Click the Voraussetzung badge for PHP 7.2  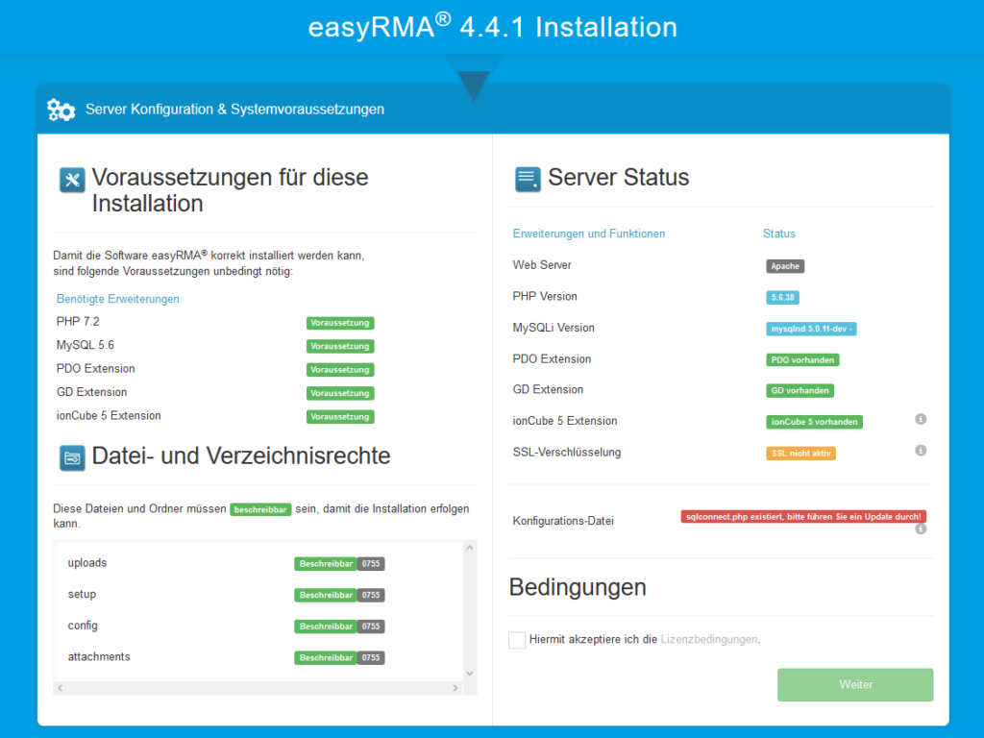point(340,323)
